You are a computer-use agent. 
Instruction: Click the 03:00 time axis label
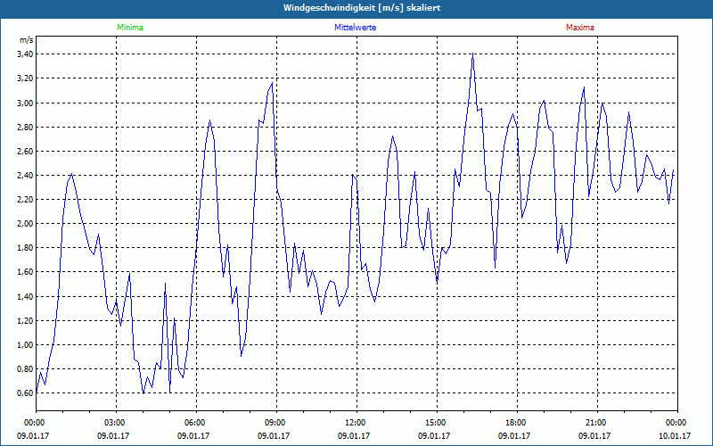pyautogui.click(x=116, y=423)
